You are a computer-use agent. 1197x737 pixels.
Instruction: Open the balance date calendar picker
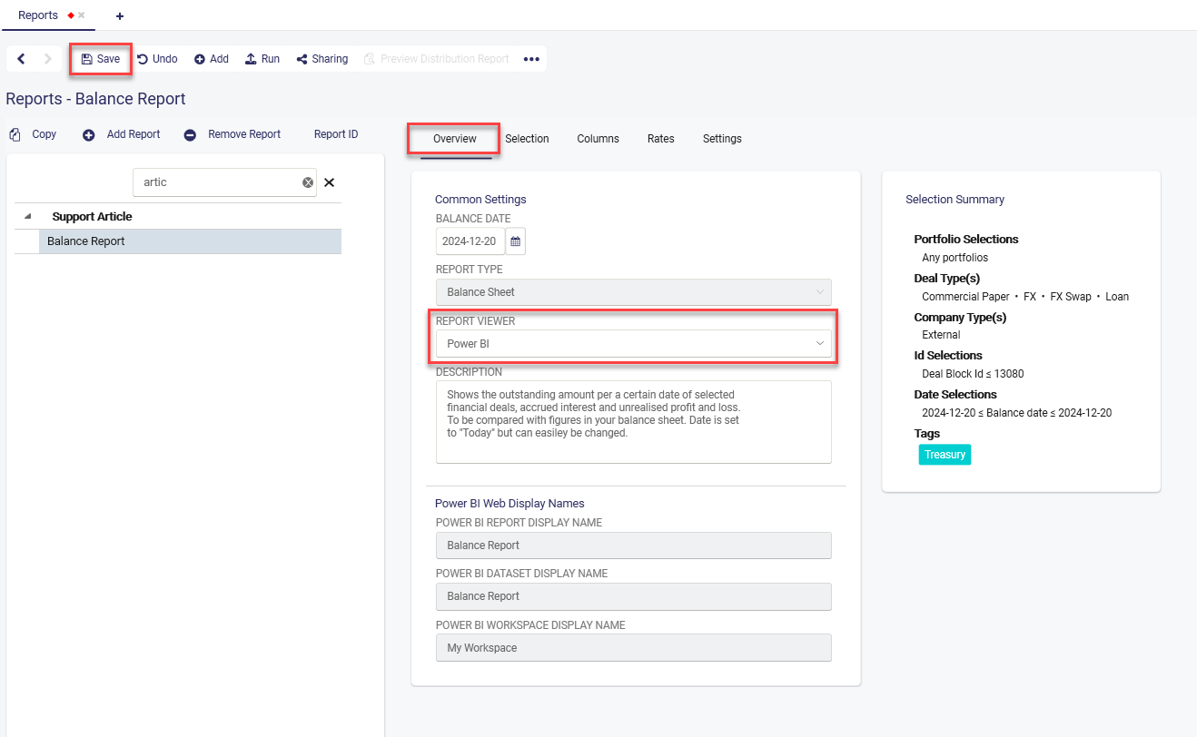(516, 241)
